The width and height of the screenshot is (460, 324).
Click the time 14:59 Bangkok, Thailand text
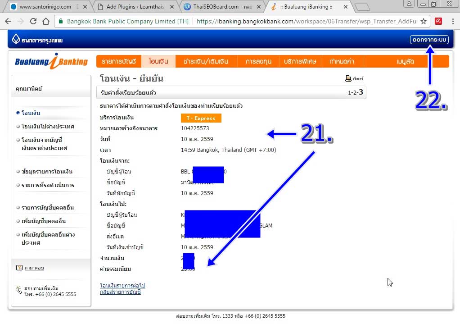click(x=229, y=150)
